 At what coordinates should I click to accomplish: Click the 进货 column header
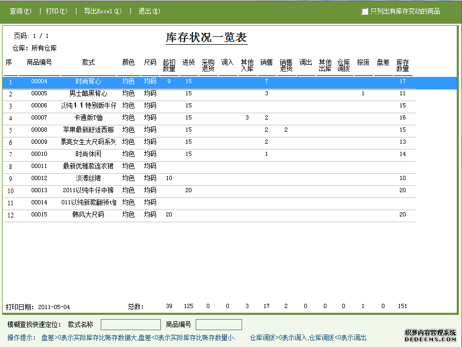[189, 62]
